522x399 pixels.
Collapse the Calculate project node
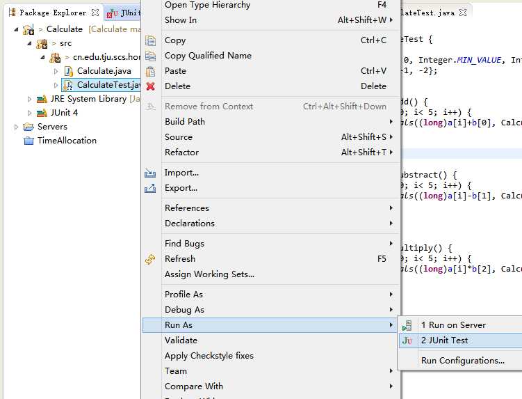click(16, 29)
